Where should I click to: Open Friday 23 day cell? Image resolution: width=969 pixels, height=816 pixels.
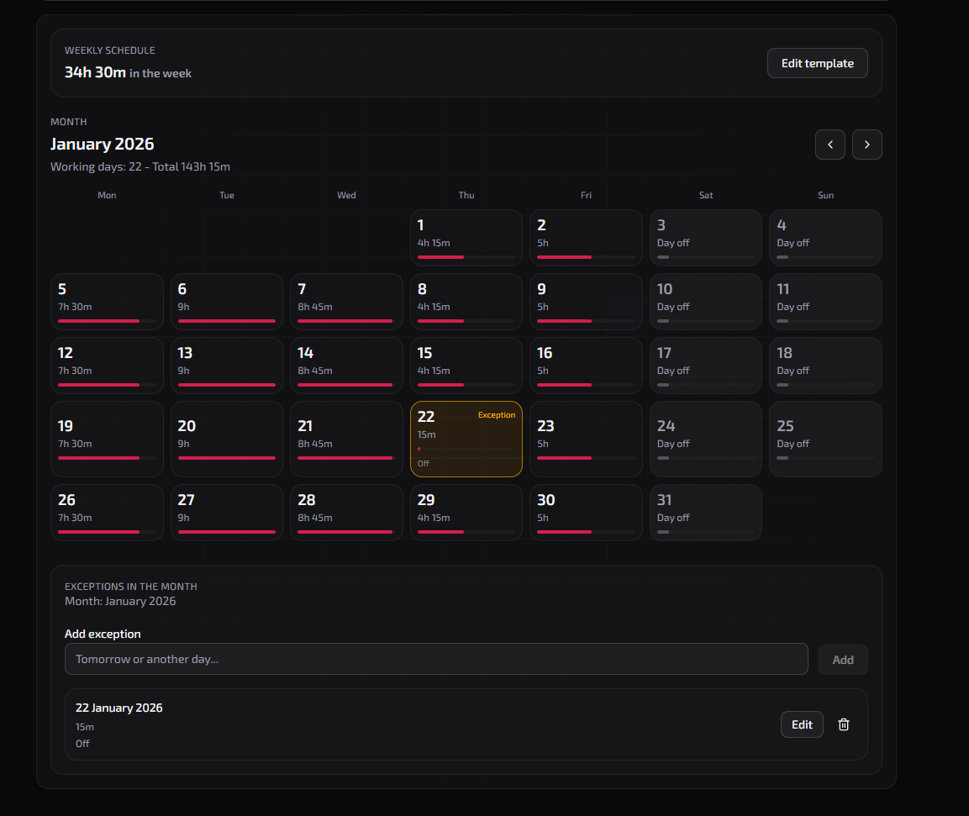pos(586,439)
